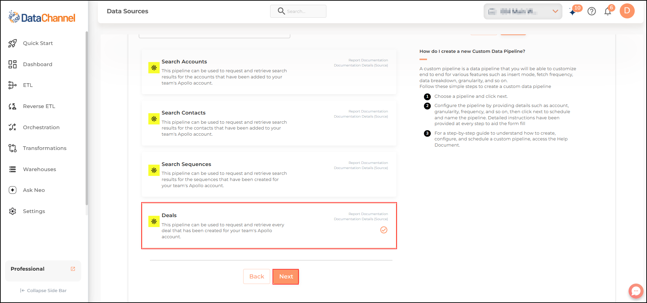
Task: Open Deals Documentation Details (Source) link
Action: click(361, 219)
